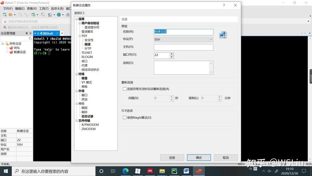Click the red bookmark arrow icon
This screenshot has height=176, width=312.
pyautogui.click(x=5, y=27)
